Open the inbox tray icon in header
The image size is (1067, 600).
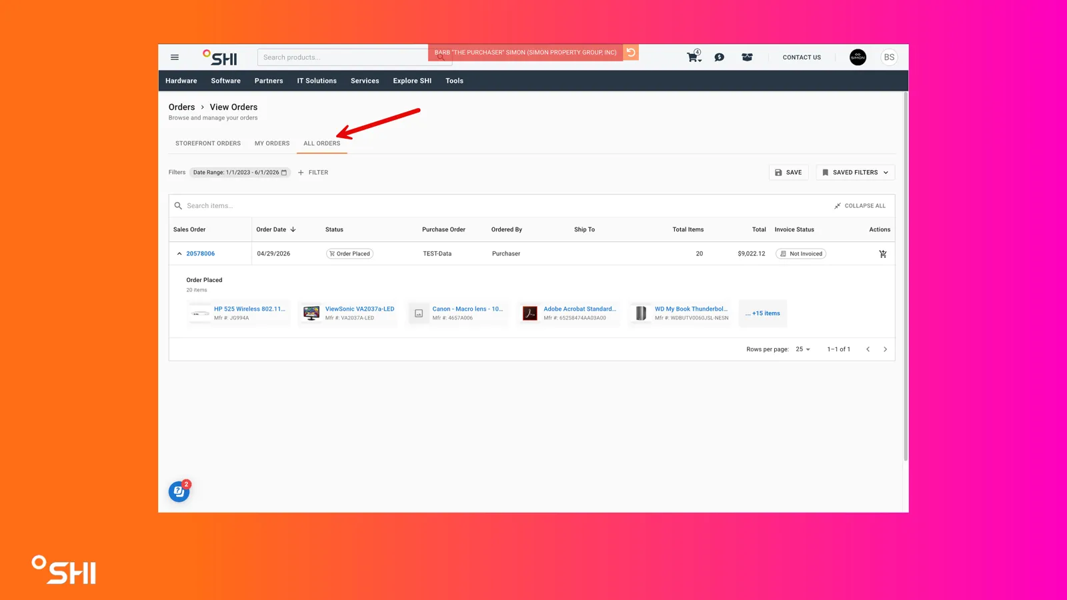click(747, 57)
